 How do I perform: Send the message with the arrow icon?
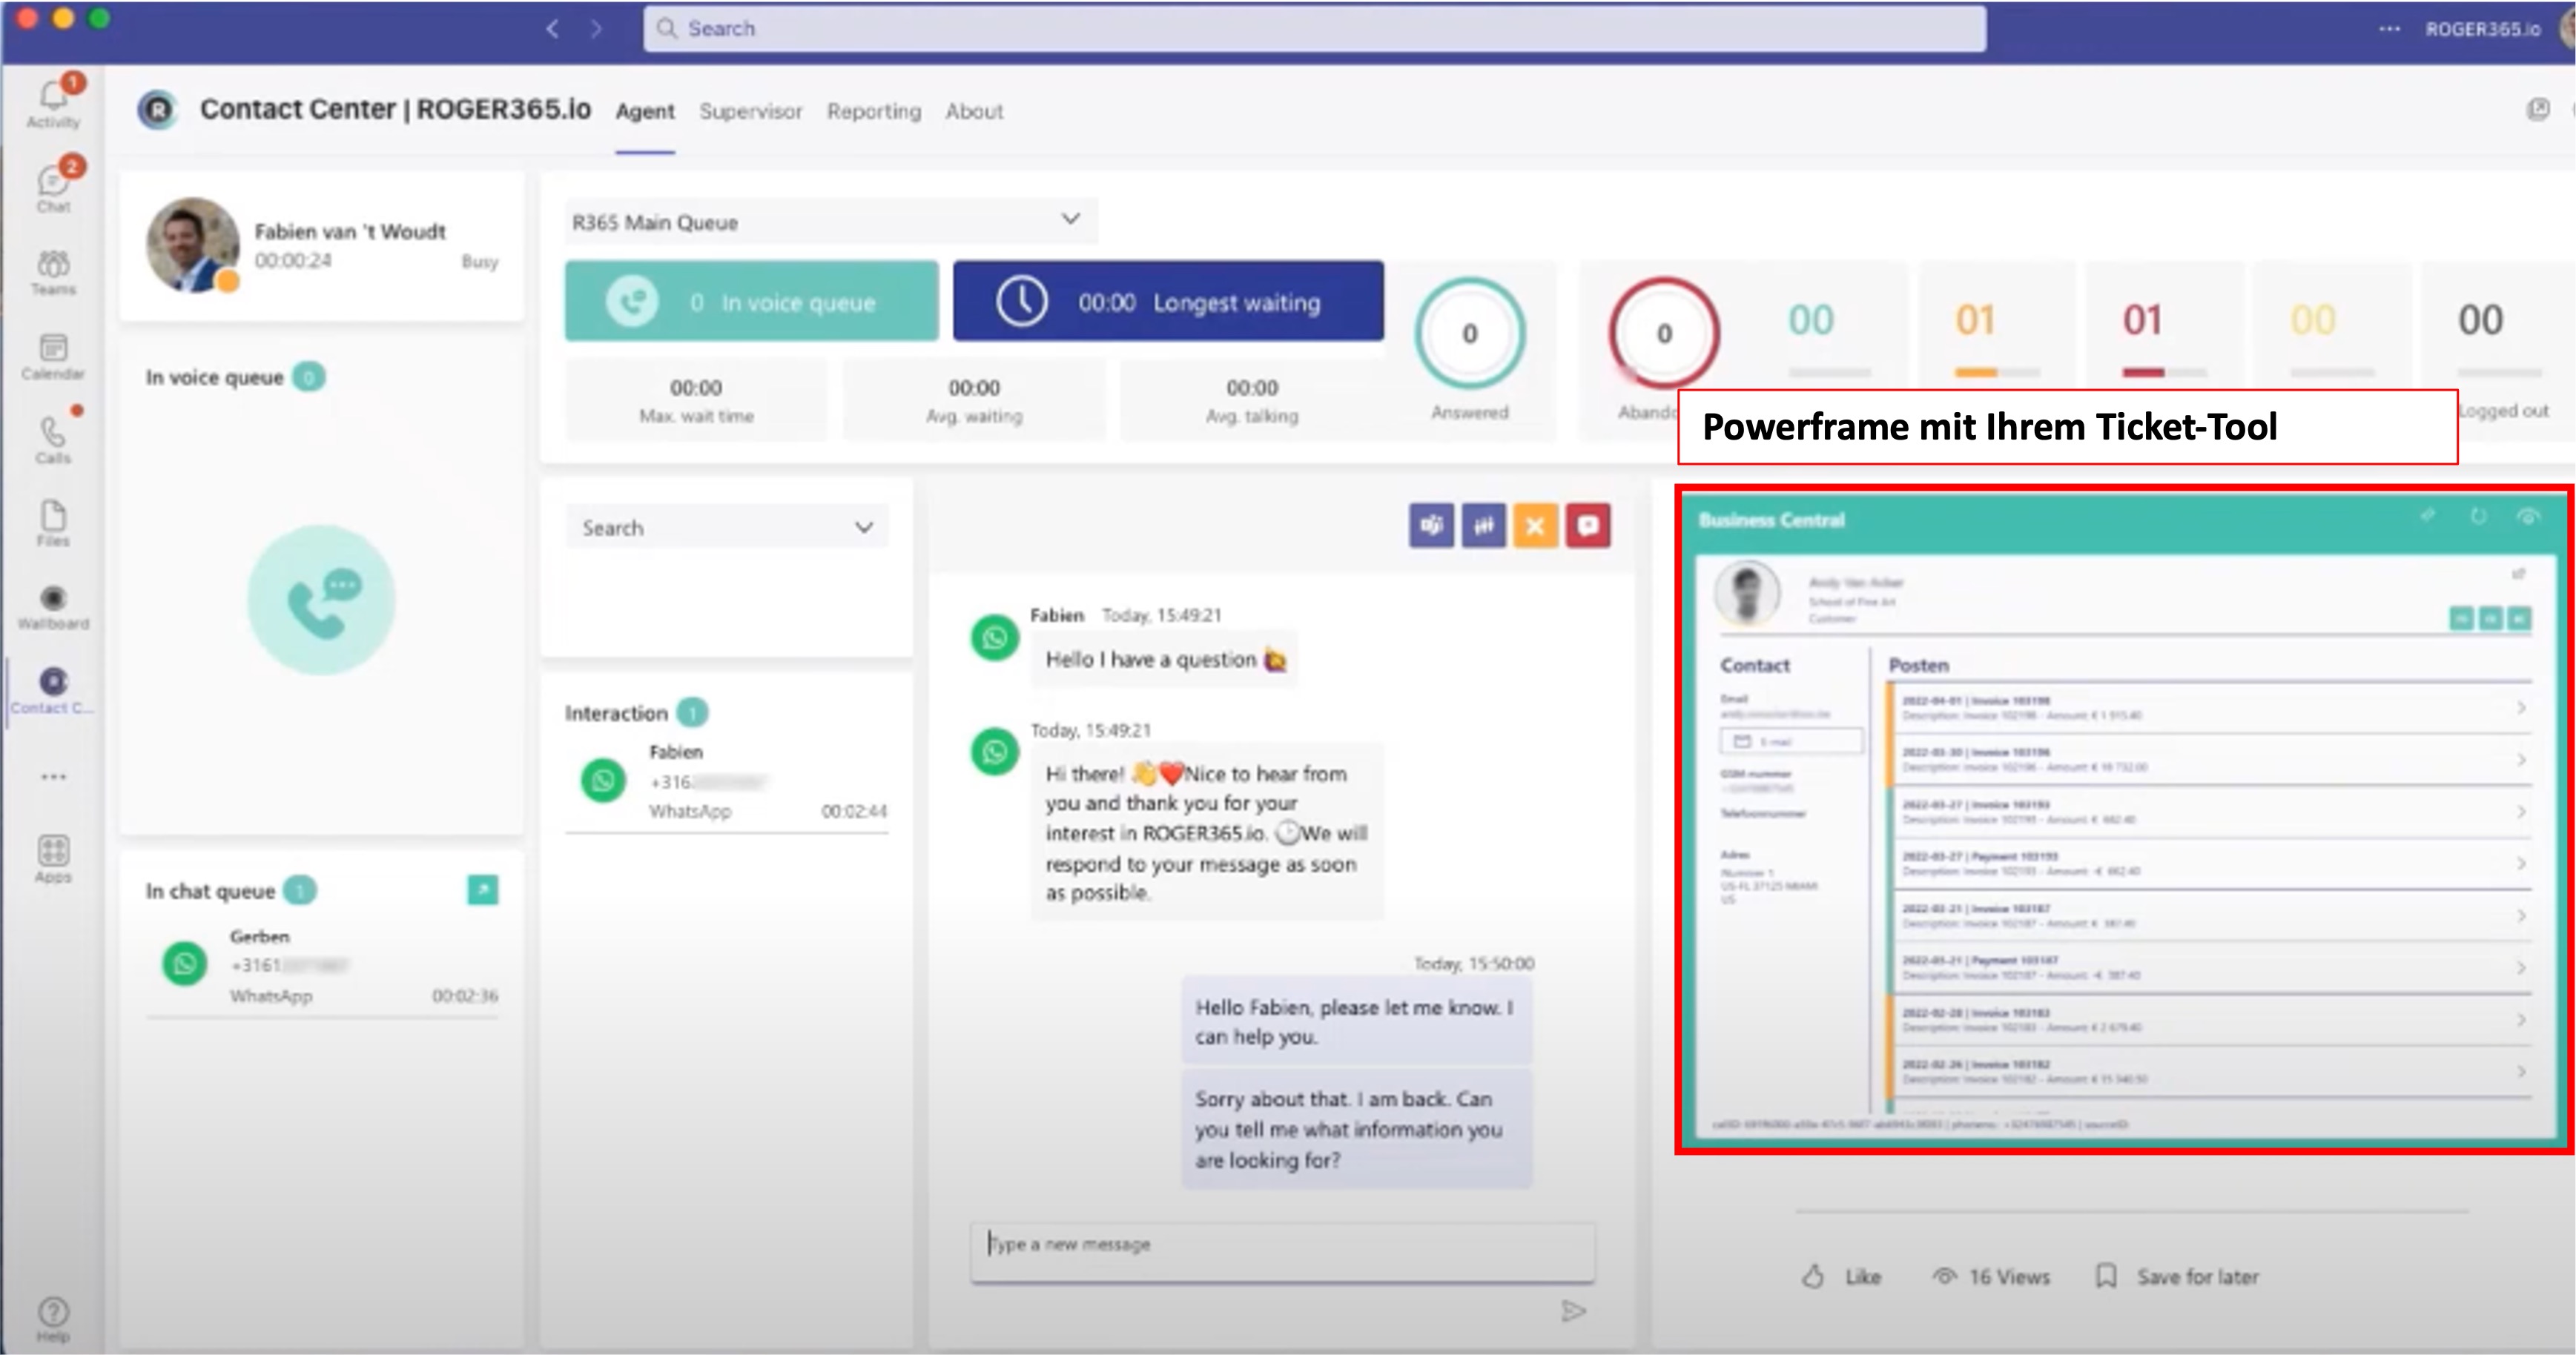coord(1574,1310)
